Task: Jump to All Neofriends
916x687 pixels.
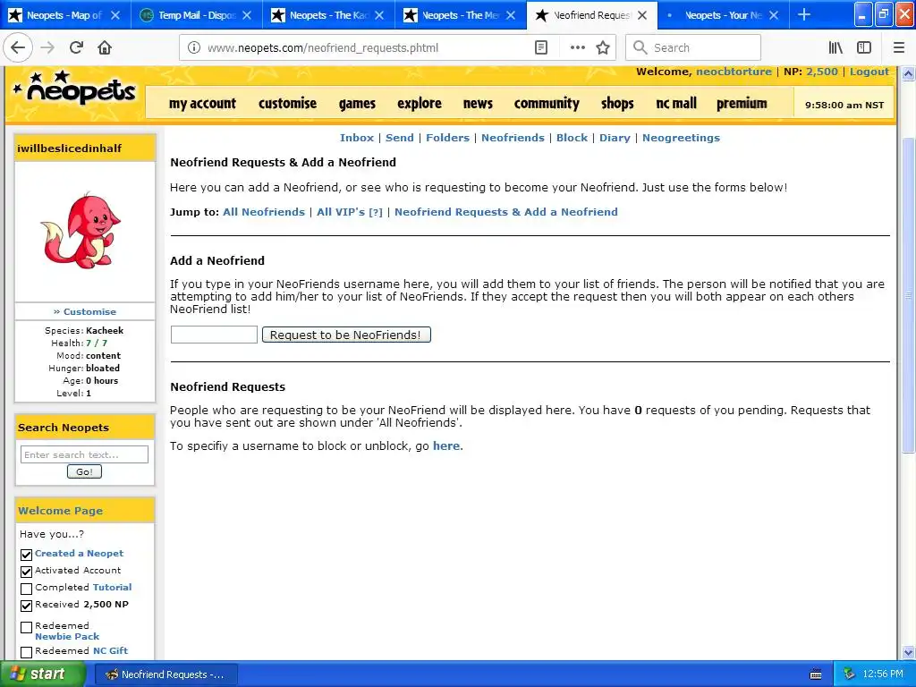Action: coord(264,212)
